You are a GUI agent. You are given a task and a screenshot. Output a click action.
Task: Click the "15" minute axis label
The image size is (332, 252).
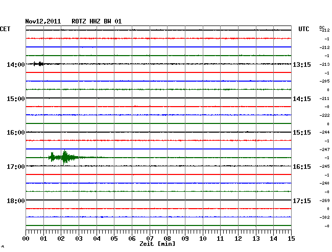tap(291, 238)
